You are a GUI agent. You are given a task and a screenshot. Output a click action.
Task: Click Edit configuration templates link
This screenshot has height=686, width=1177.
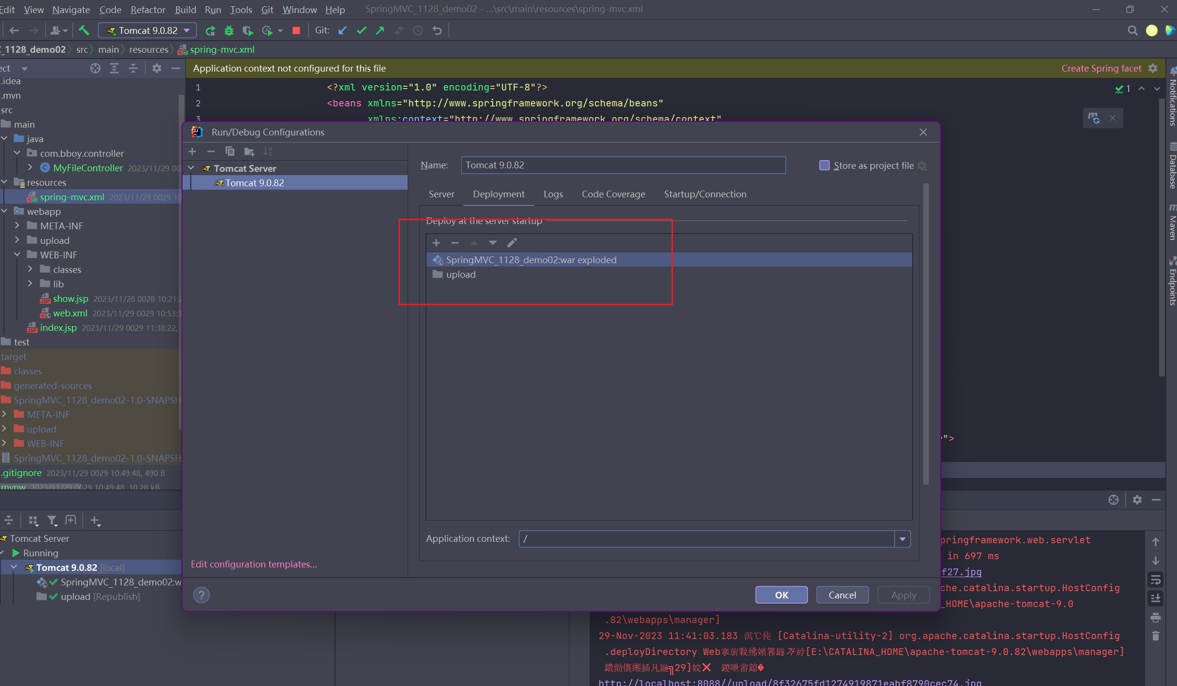click(254, 565)
